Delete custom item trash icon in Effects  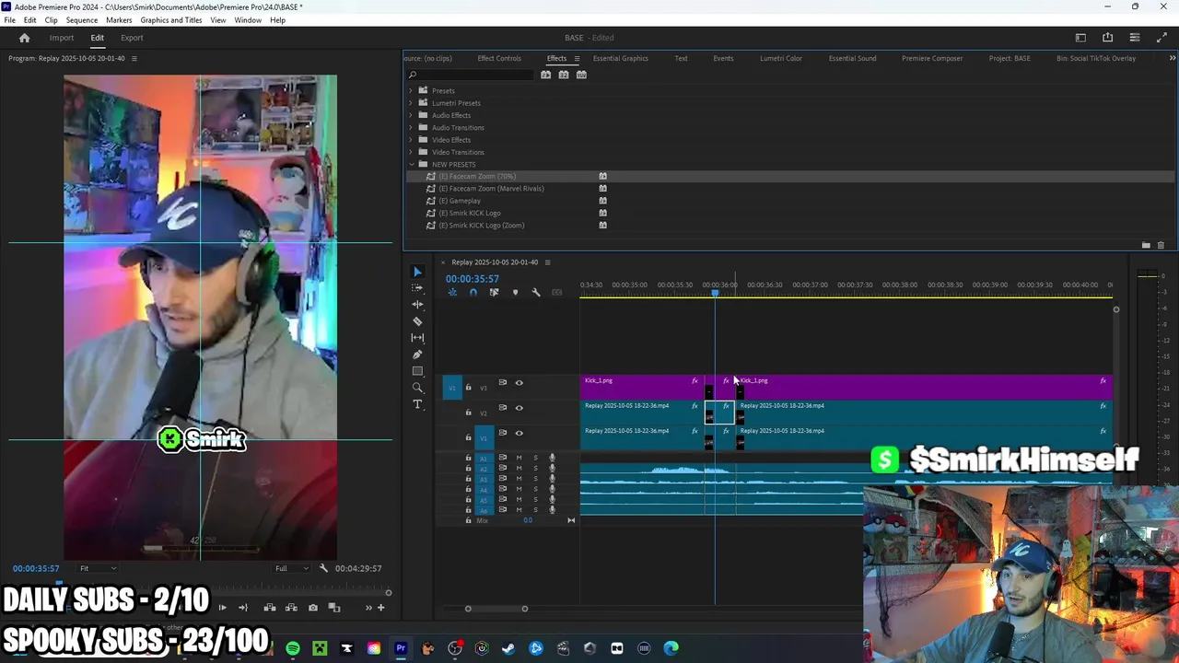(1161, 245)
